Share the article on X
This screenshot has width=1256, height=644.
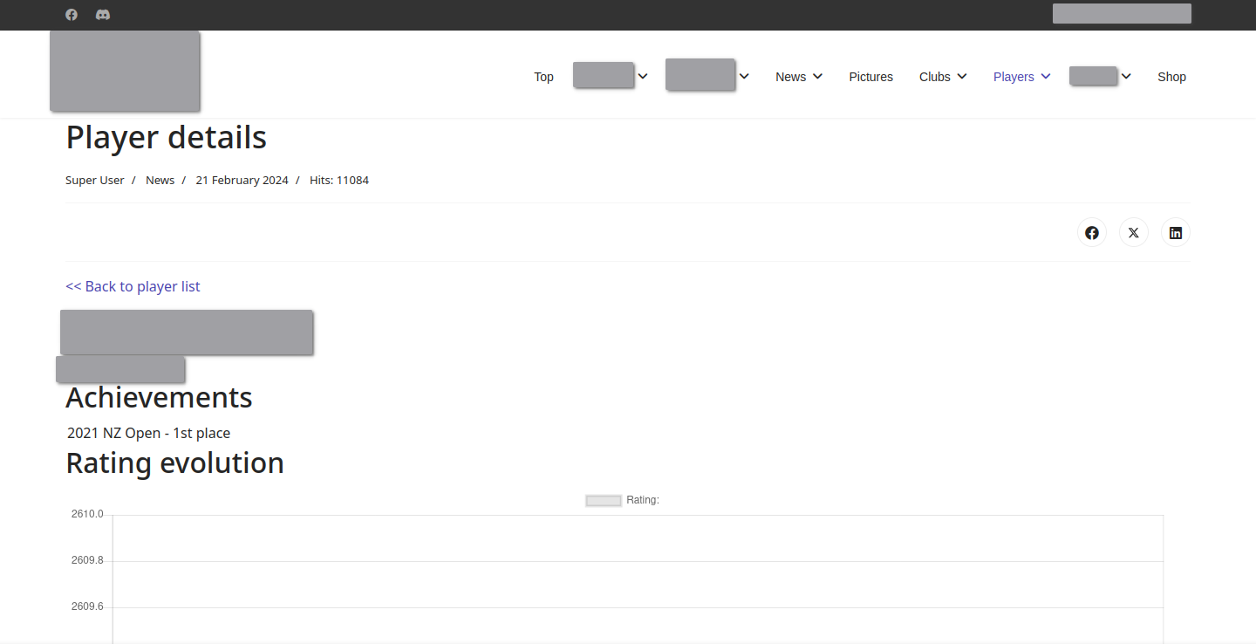click(1133, 233)
